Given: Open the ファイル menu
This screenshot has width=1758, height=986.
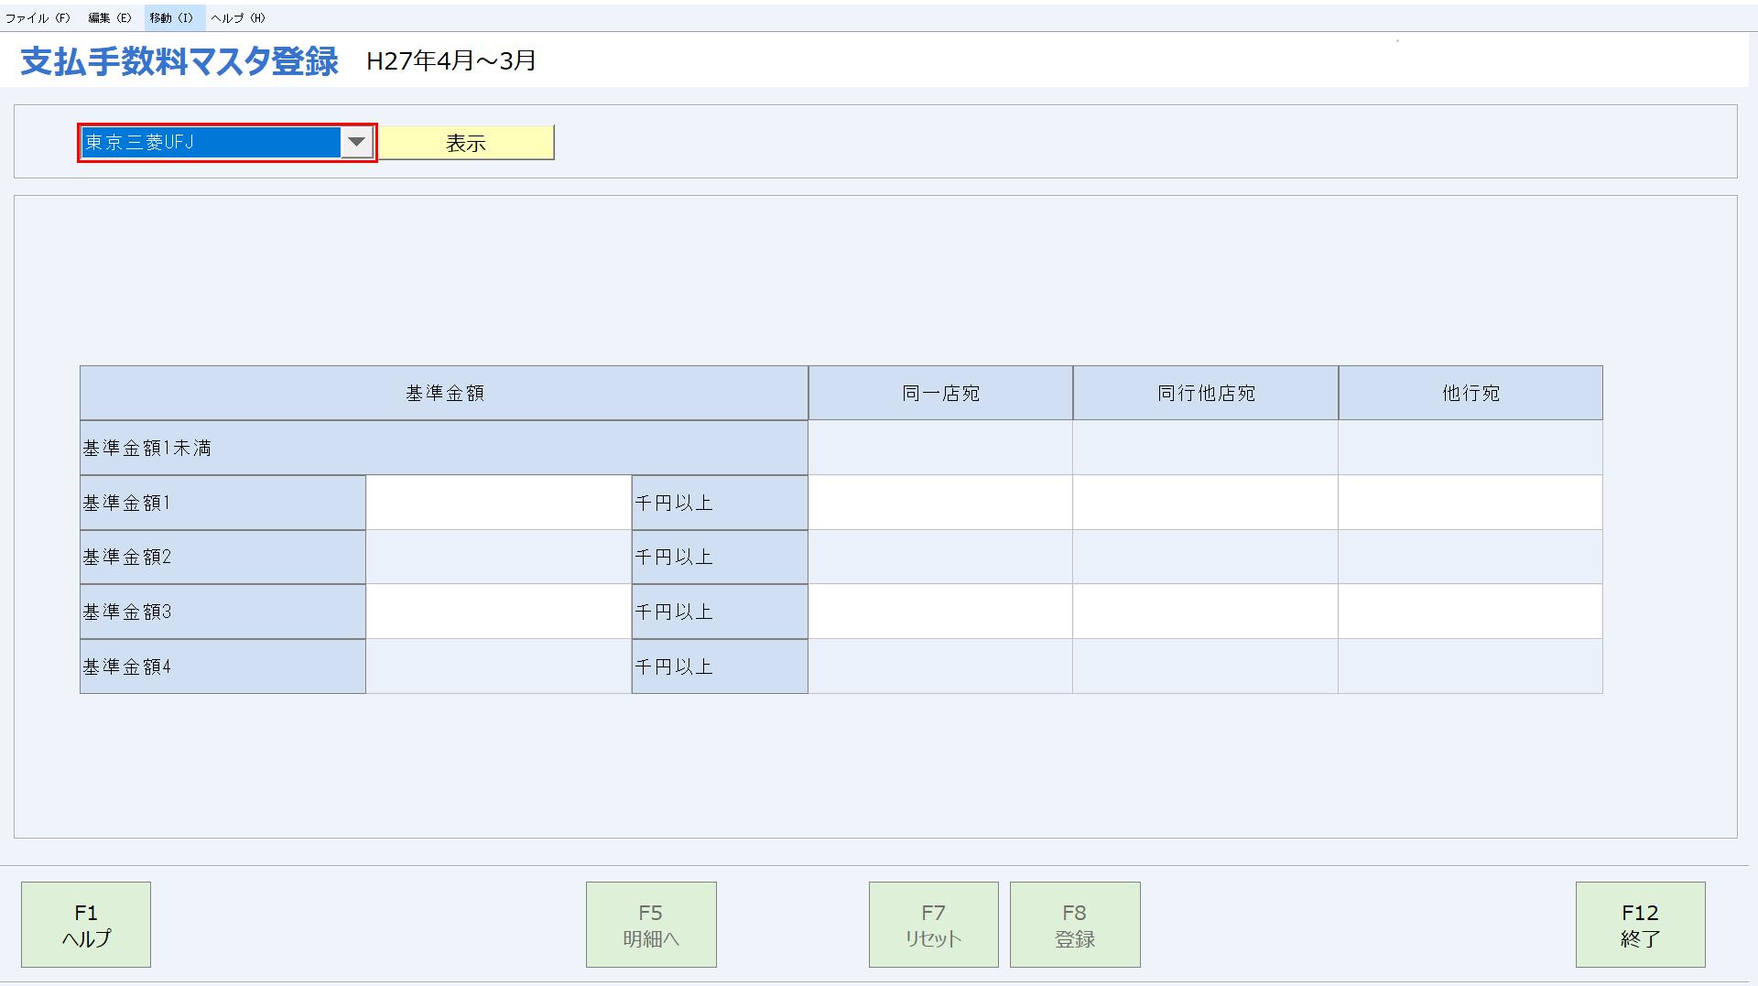Looking at the screenshot, I should click(38, 17).
